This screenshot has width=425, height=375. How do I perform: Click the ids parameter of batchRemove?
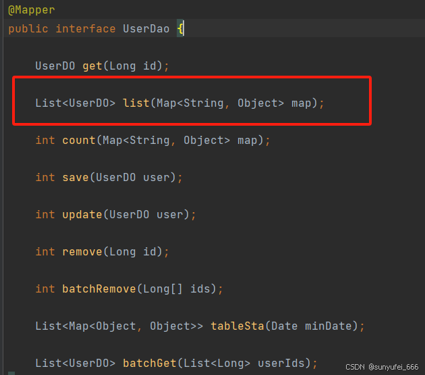200,289
